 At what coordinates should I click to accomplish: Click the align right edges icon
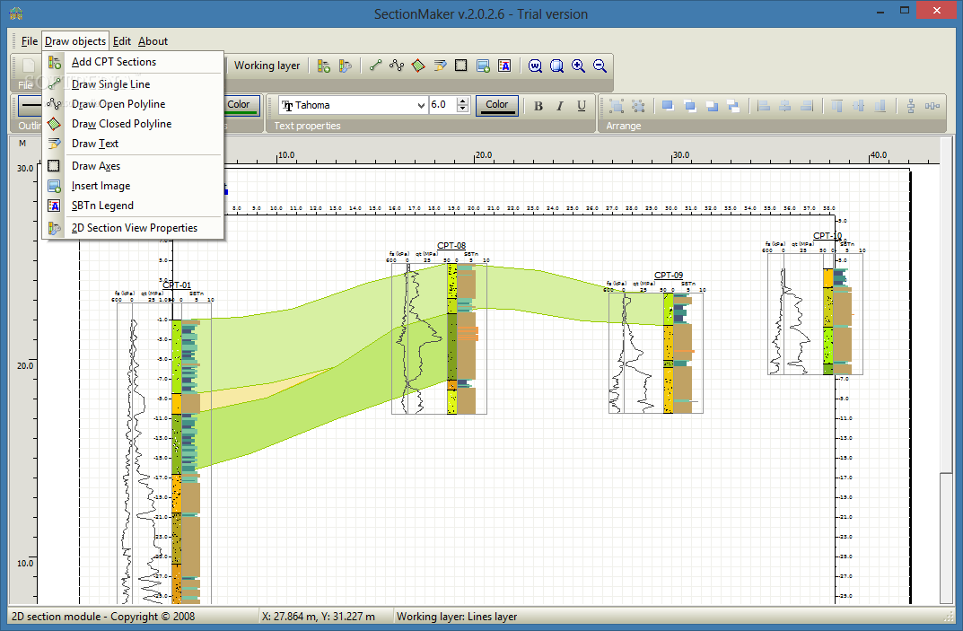point(807,106)
